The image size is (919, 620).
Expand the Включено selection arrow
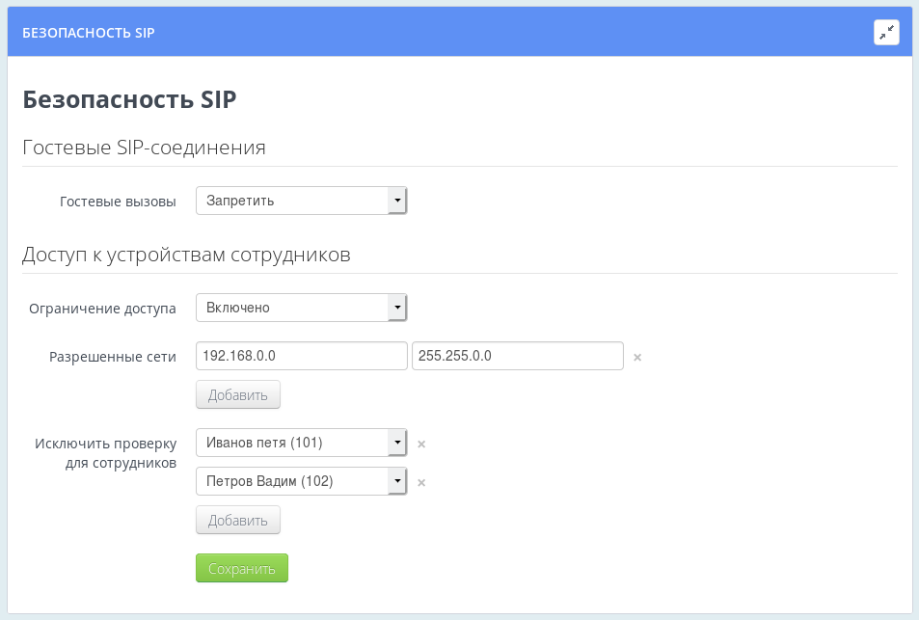[x=397, y=308]
